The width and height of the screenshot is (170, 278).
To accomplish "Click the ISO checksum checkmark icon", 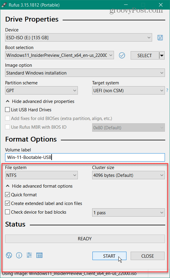I will 122,55.
